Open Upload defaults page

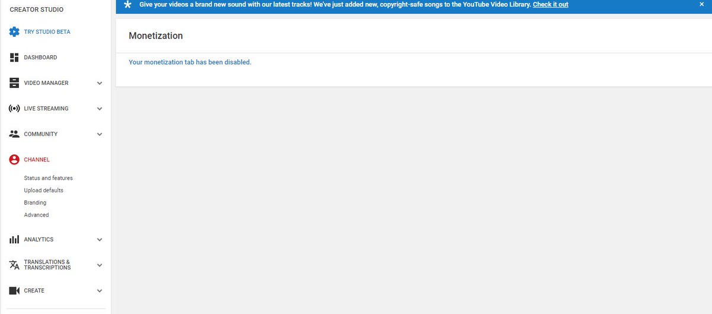(x=44, y=191)
